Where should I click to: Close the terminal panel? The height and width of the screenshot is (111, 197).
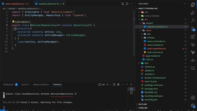pyautogui.click(x=131, y=84)
